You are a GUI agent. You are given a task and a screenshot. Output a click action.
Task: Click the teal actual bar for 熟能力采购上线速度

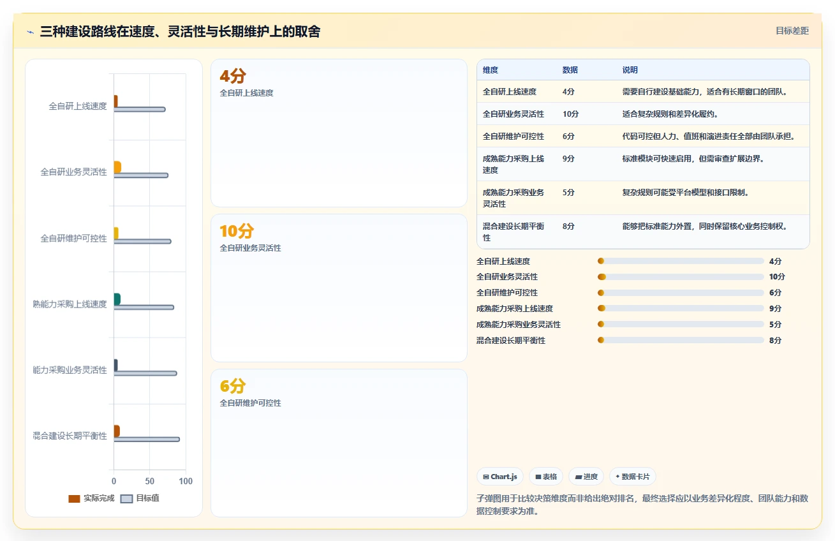[x=117, y=299]
